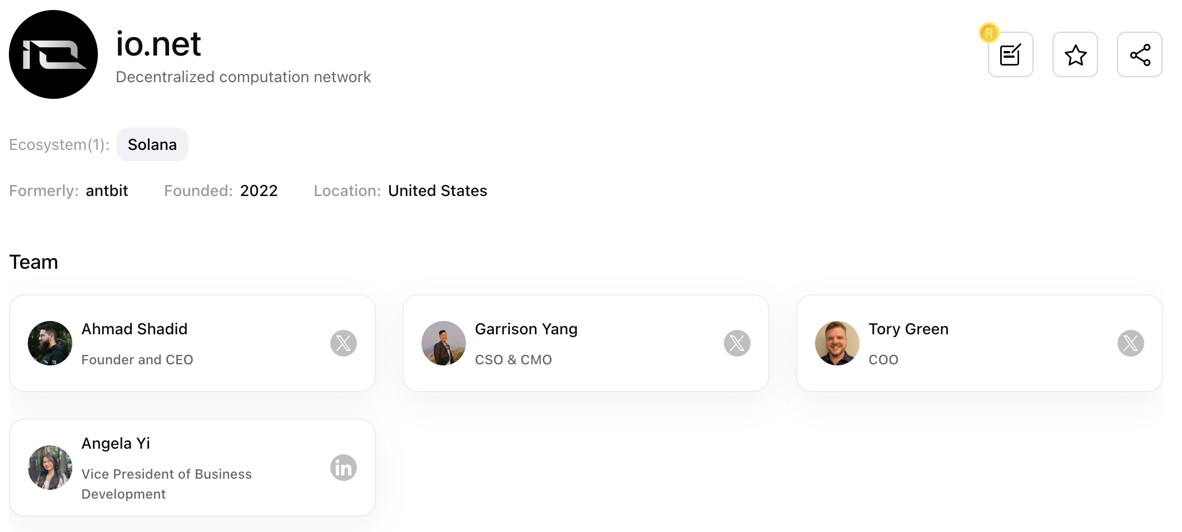Click Angela Yi's avatar photo
Screen dimensions: 1182x532
[x=50, y=468]
